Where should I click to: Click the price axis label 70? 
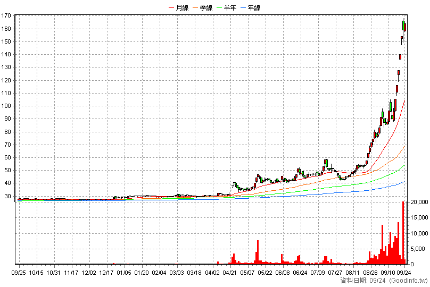(x=7, y=145)
